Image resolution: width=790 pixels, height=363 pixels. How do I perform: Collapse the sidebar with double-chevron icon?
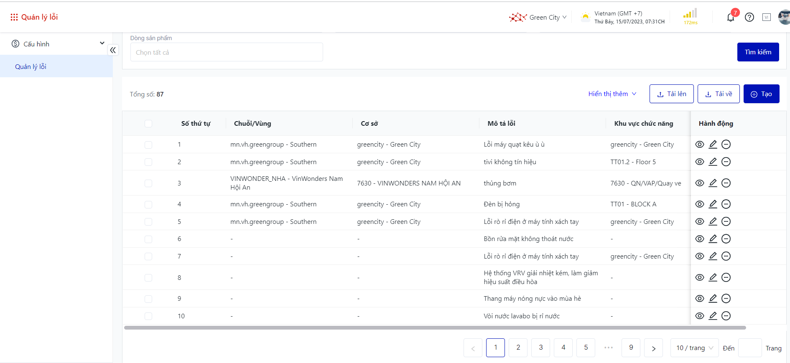pyautogui.click(x=113, y=50)
